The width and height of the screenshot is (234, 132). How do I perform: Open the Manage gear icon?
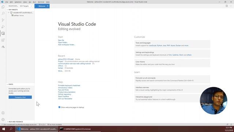click(x=3, y=120)
